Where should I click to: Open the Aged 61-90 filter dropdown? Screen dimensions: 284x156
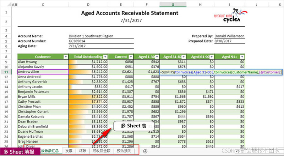pos(212,57)
